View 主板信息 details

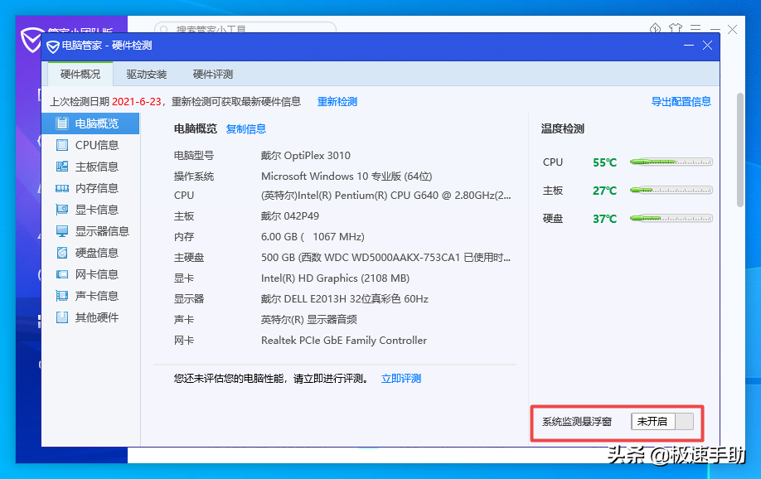95,166
